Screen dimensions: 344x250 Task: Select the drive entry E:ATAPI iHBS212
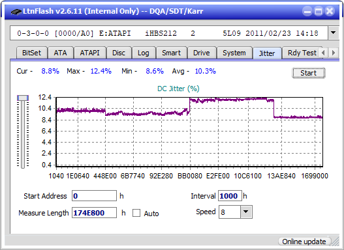[x=169, y=33]
